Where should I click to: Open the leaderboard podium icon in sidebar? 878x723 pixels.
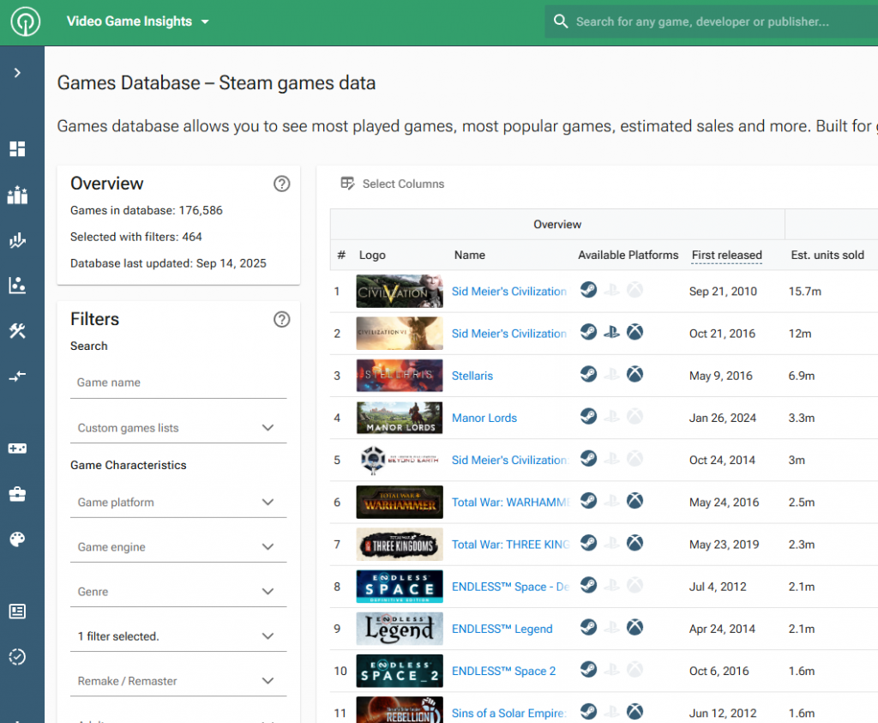tap(17, 195)
